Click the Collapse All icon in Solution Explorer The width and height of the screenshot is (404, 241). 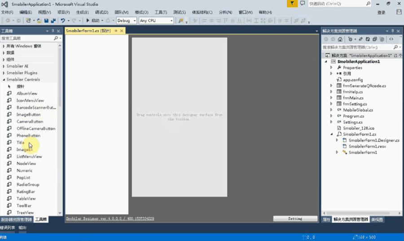pyautogui.click(x=375, y=39)
